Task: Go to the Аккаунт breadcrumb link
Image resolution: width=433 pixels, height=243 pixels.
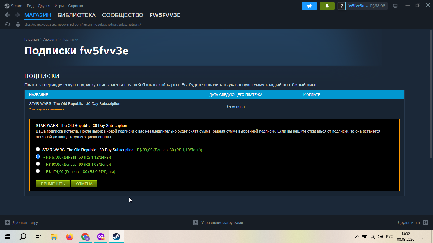Action: click(50, 40)
